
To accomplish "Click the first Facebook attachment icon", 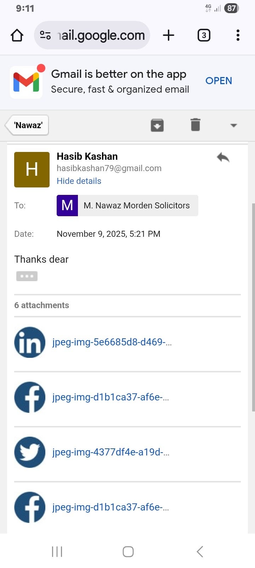I will coord(29,397).
